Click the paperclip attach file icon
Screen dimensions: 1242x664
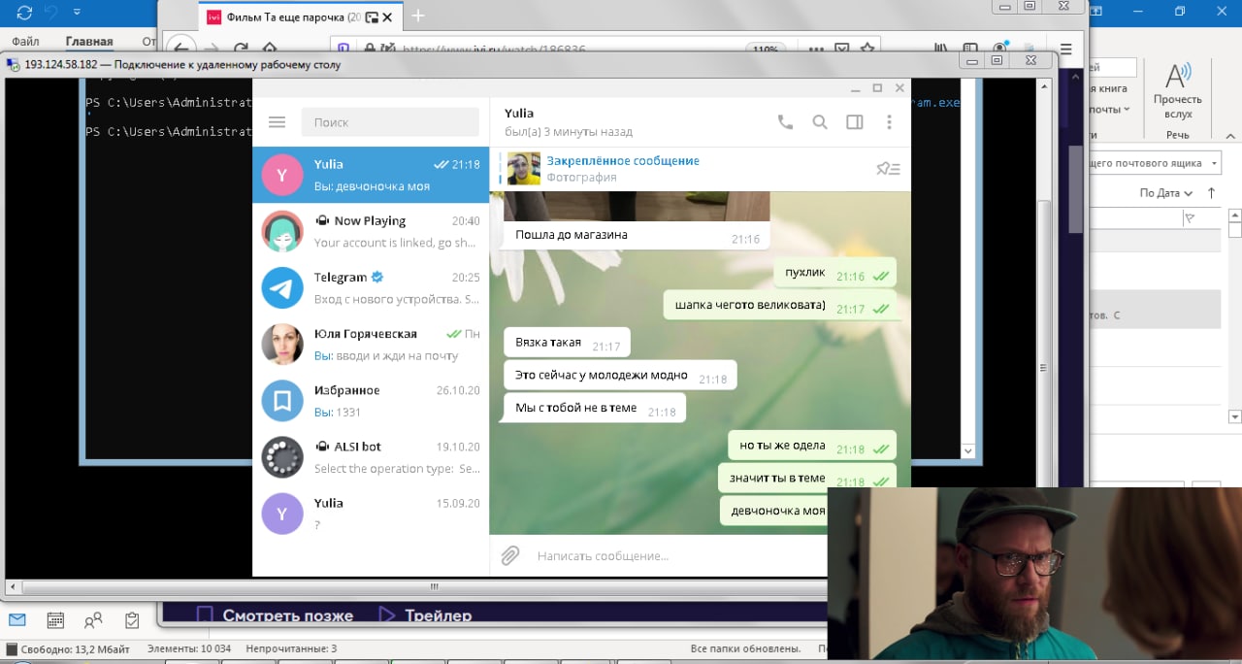510,555
